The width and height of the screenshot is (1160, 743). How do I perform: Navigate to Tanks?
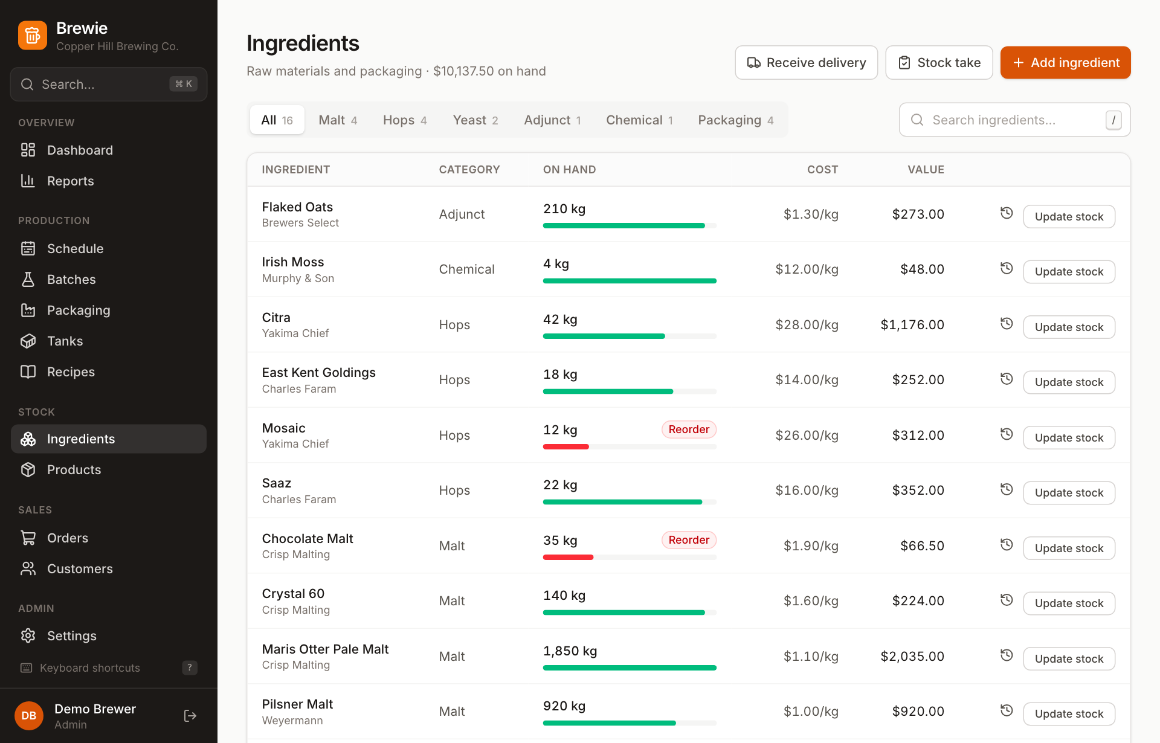pyautogui.click(x=109, y=341)
